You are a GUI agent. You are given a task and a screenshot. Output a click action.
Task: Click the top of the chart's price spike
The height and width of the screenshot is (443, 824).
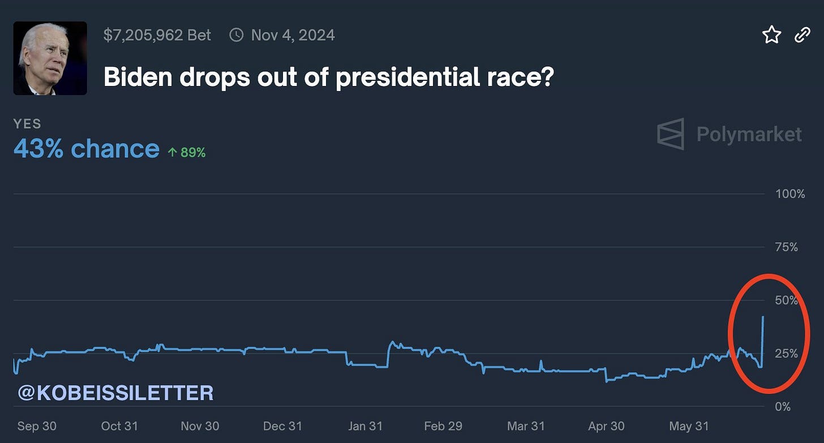tap(763, 317)
